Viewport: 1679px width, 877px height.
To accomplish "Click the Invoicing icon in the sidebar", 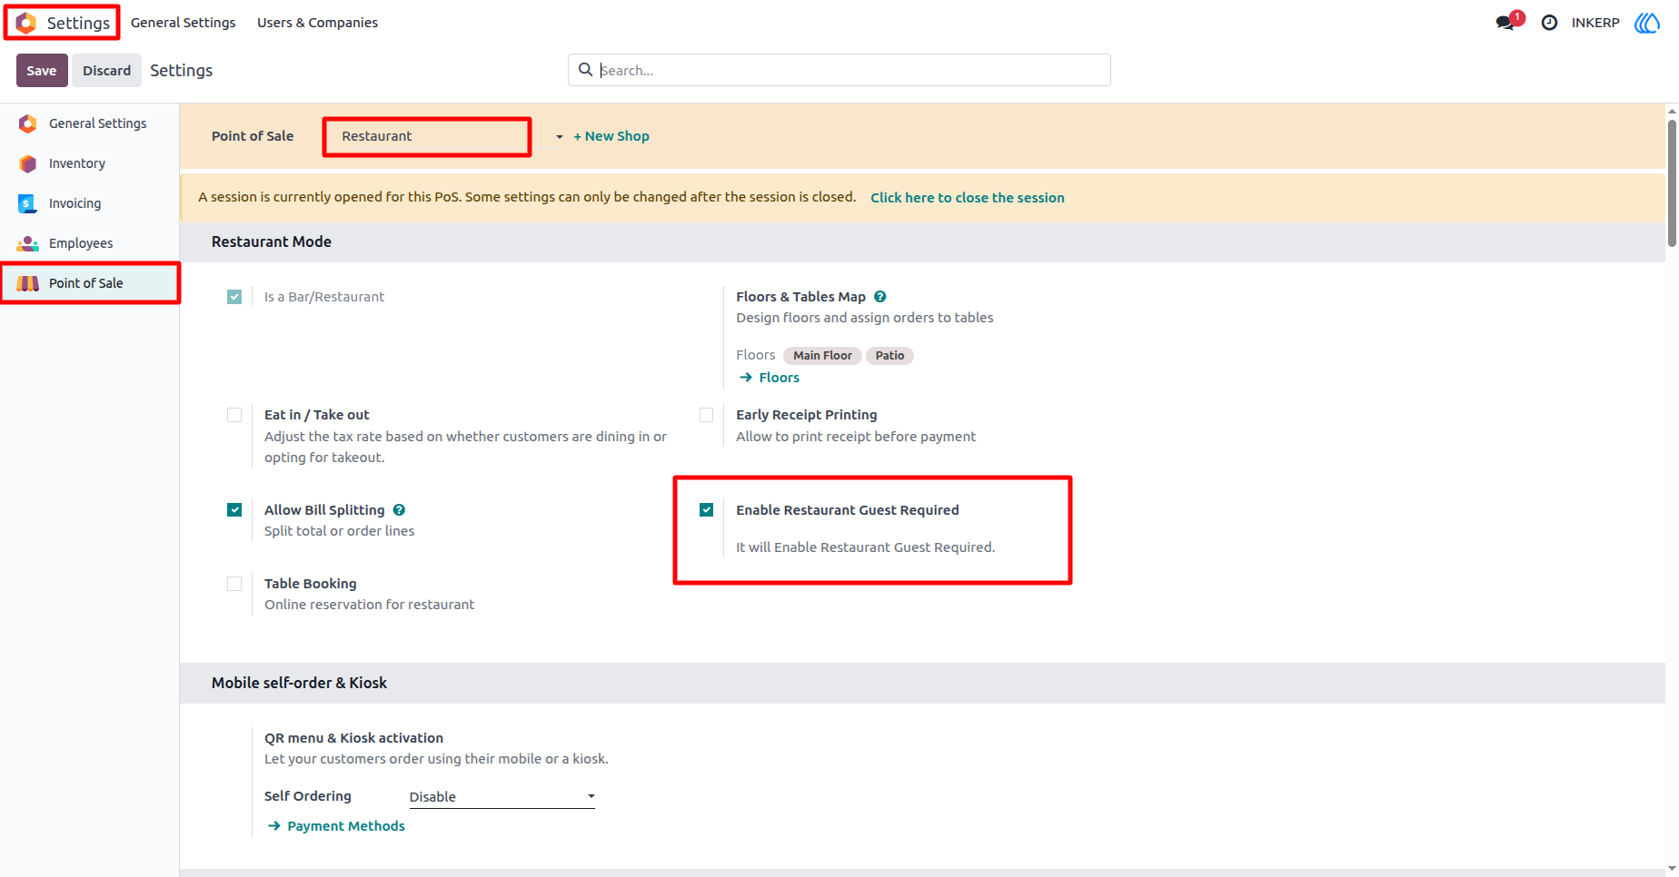I will click(x=28, y=203).
